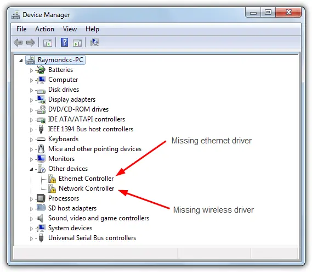Open the Action menu
The image size is (312, 272).
(x=44, y=29)
